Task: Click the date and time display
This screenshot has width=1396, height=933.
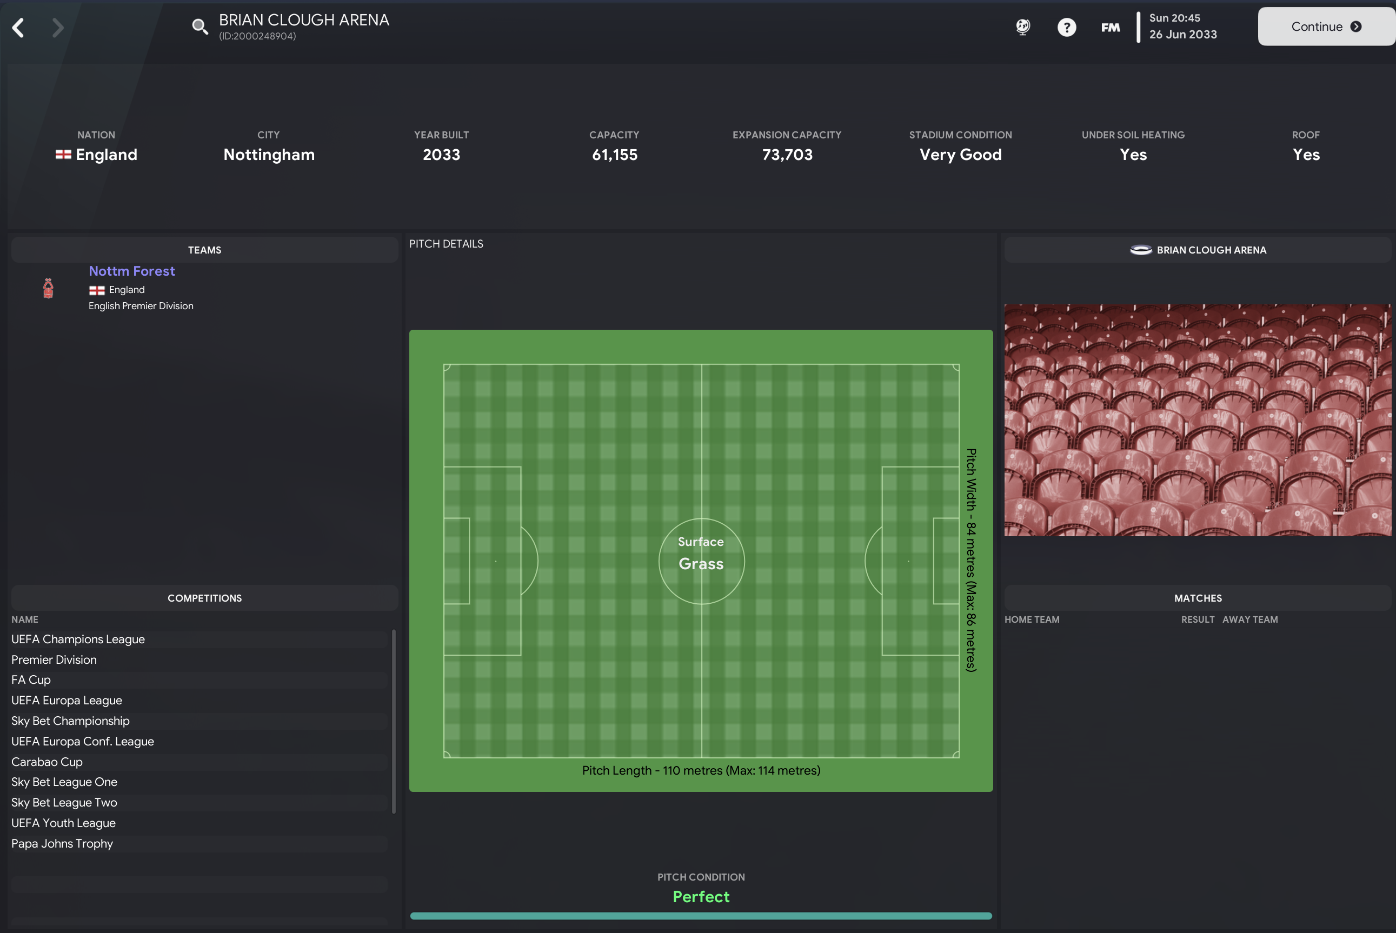Action: [x=1182, y=27]
